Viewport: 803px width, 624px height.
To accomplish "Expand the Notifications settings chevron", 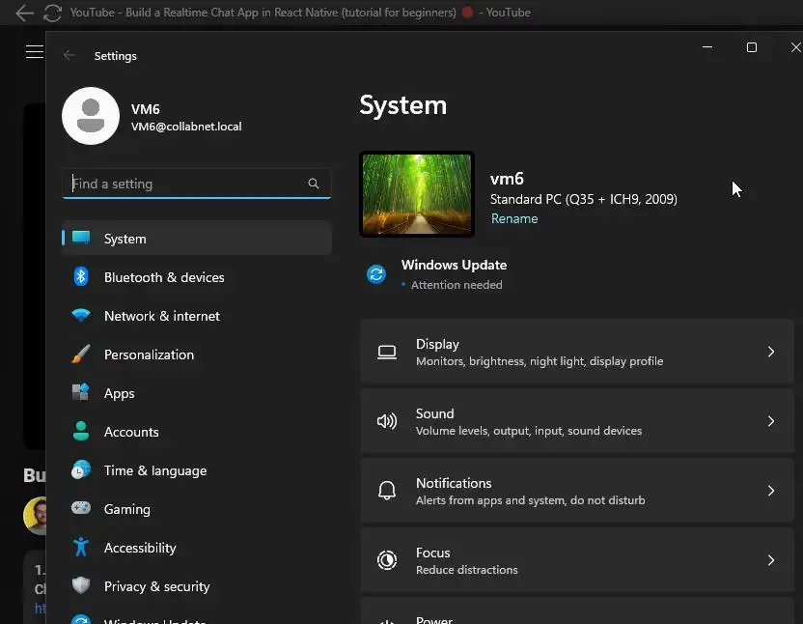I will click(771, 491).
